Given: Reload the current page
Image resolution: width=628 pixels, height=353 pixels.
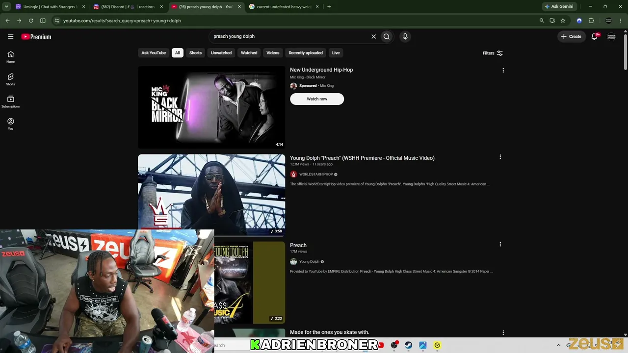Looking at the screenshot, I should pos(31,21).
